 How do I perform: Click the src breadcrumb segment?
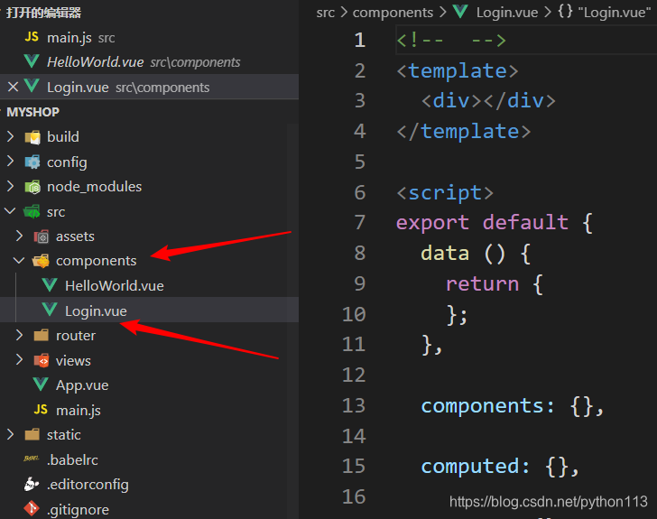tap(326, 12)
